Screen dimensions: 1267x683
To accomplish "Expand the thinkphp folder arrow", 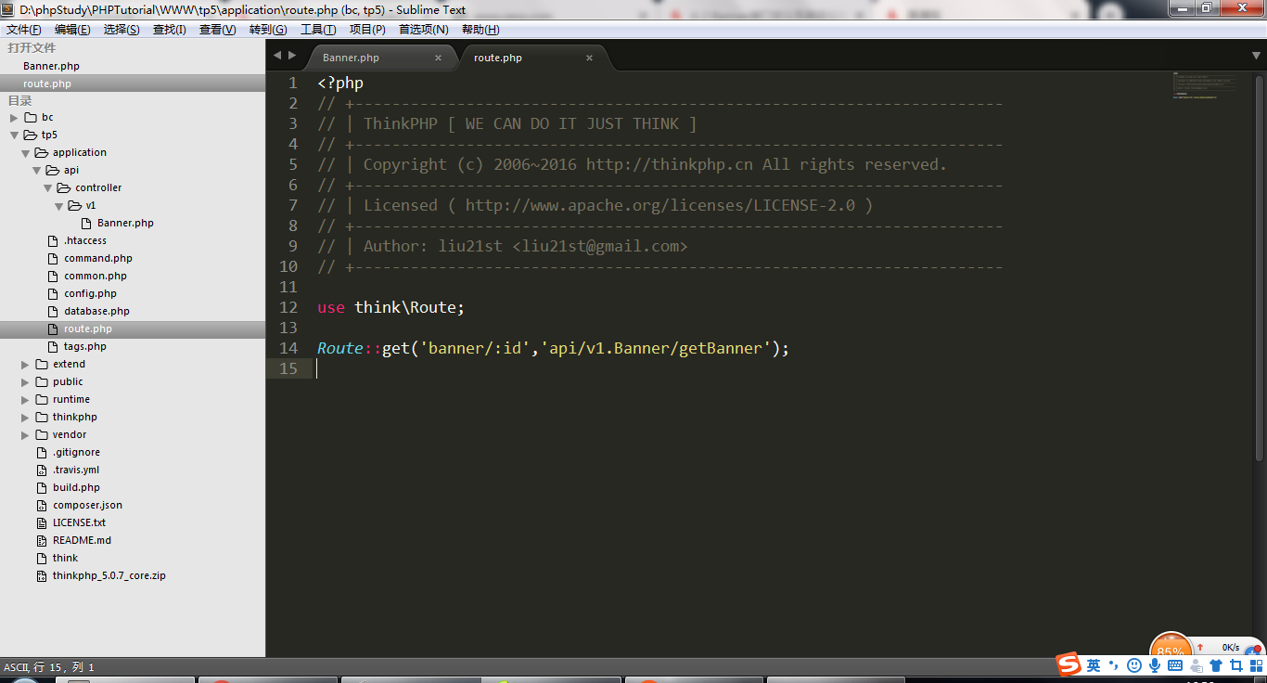I will click(x=25, y=418).
